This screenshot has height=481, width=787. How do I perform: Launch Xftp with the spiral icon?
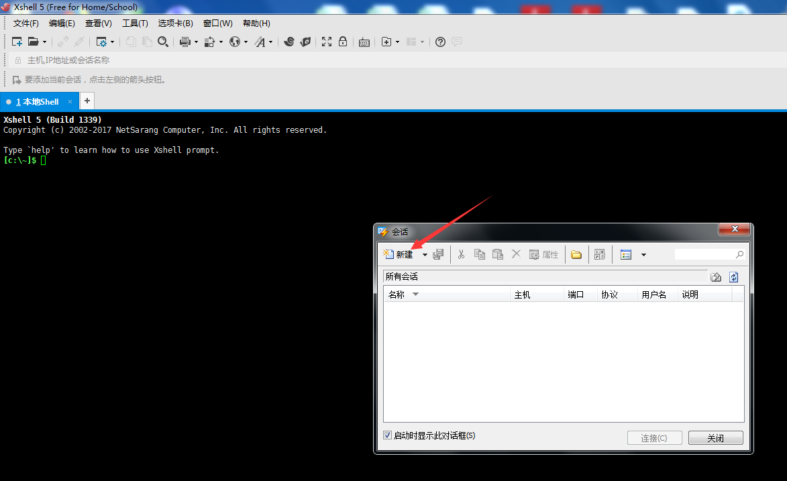[289, 42]
